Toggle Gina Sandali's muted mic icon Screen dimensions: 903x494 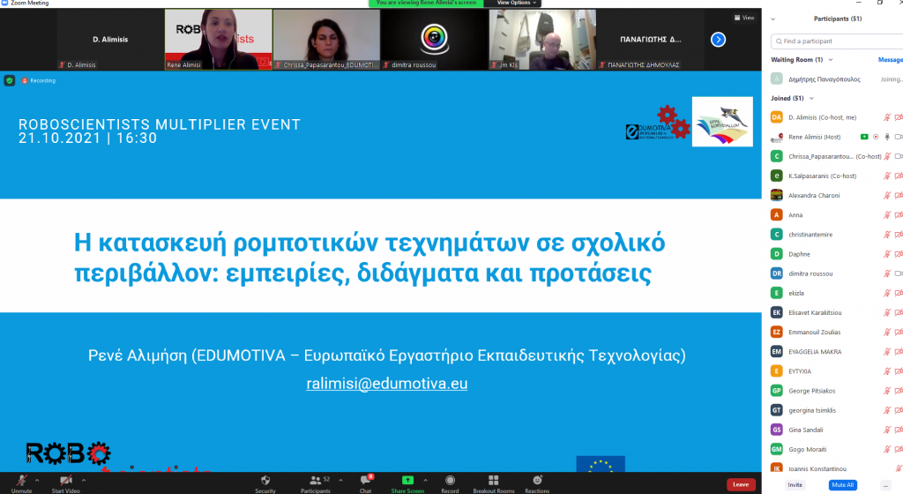(x=887, y=430)
